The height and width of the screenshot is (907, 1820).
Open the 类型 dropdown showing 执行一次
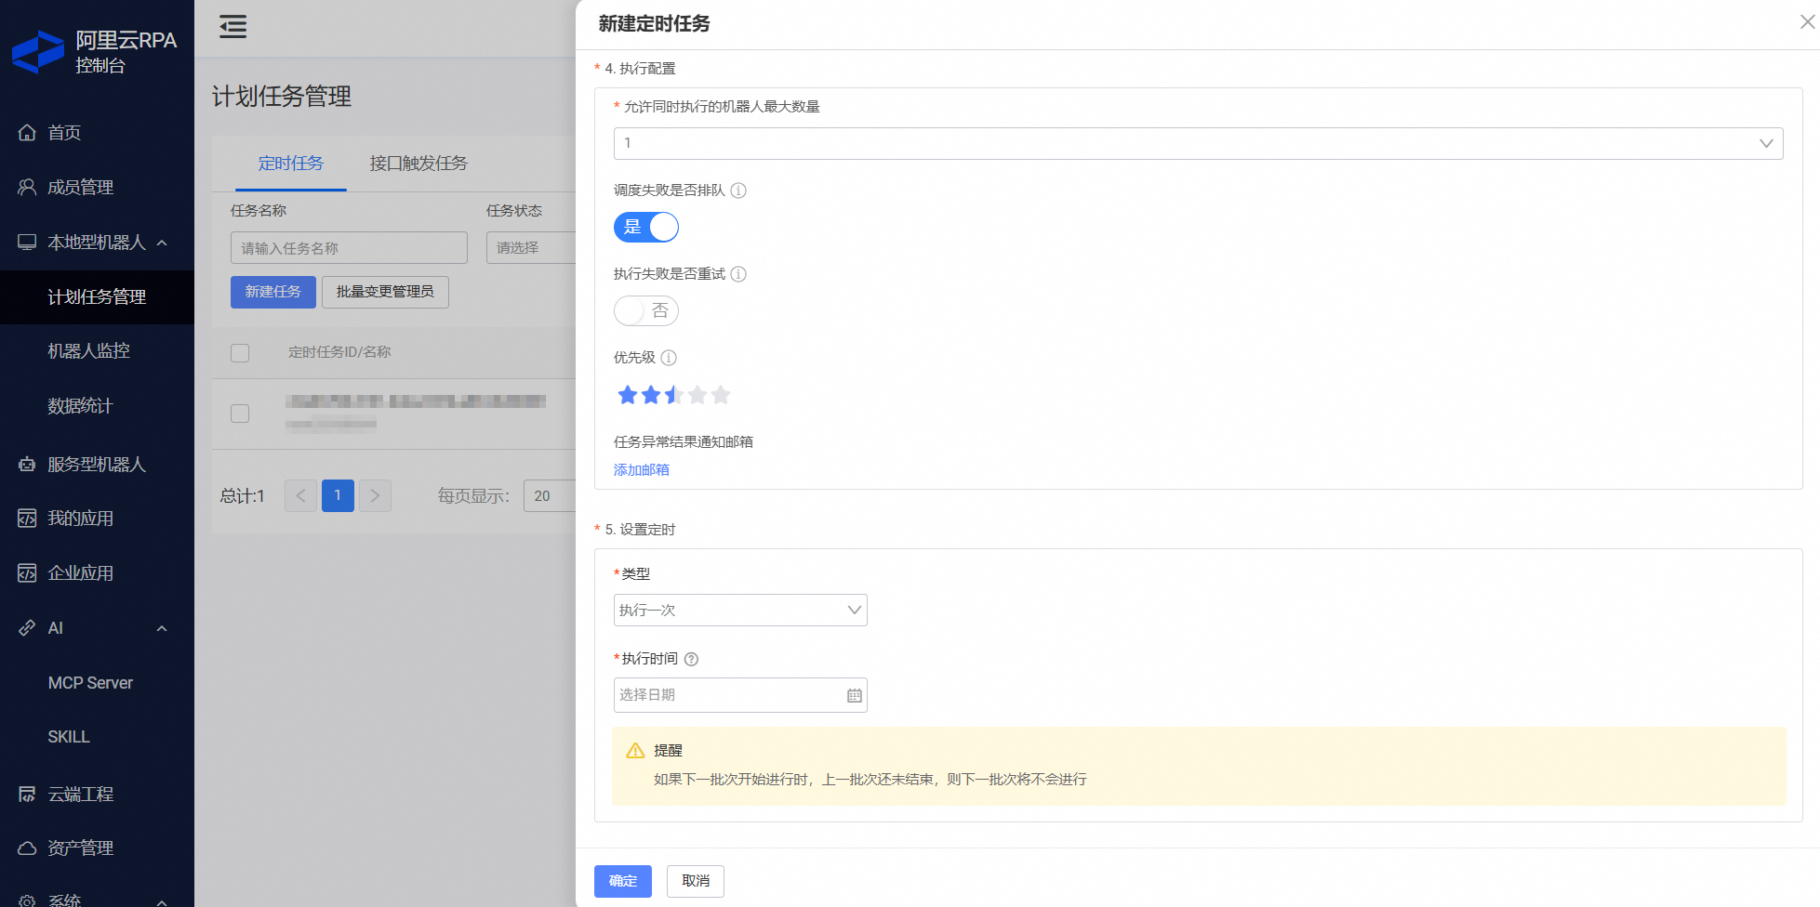740,611
